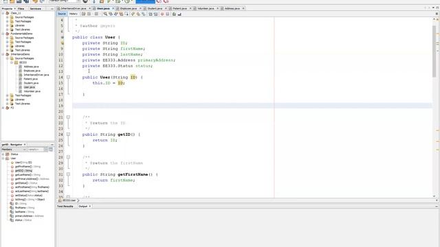Click the Save All icon in main toolbar

26,1
